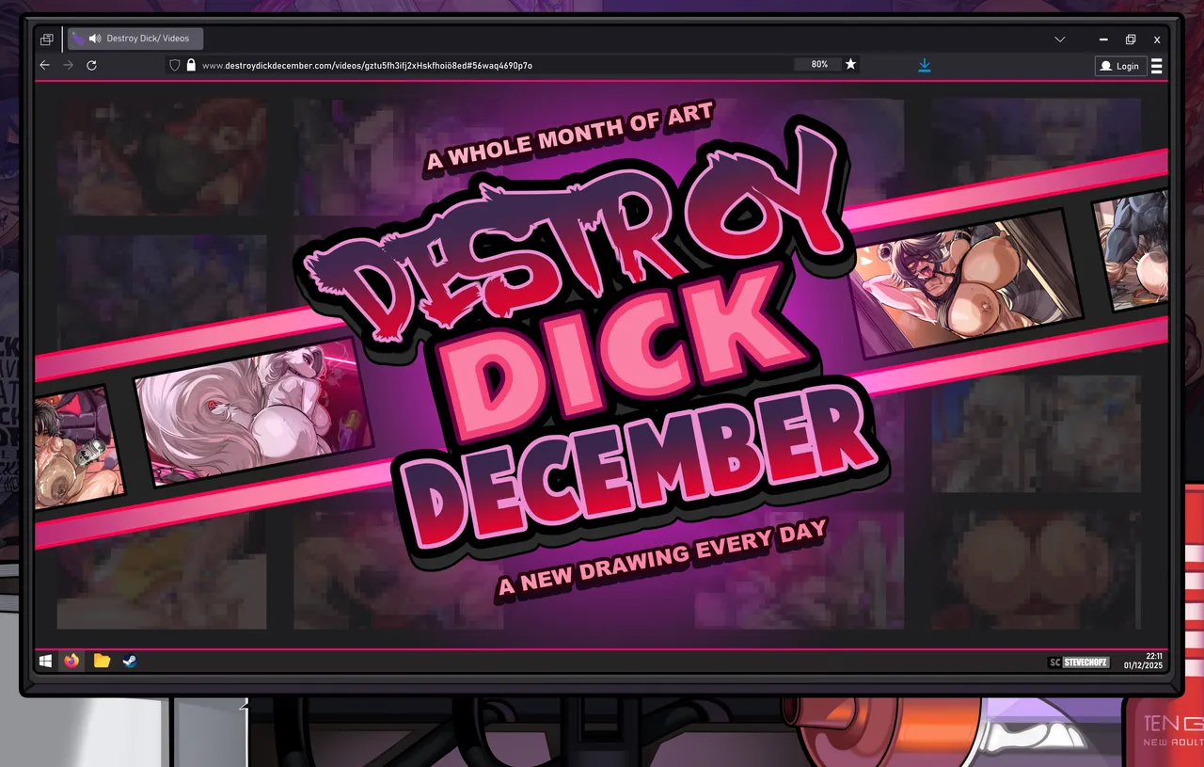
Task: Click the Firefox icon in taskbar
Action: (x=72, y=662)
